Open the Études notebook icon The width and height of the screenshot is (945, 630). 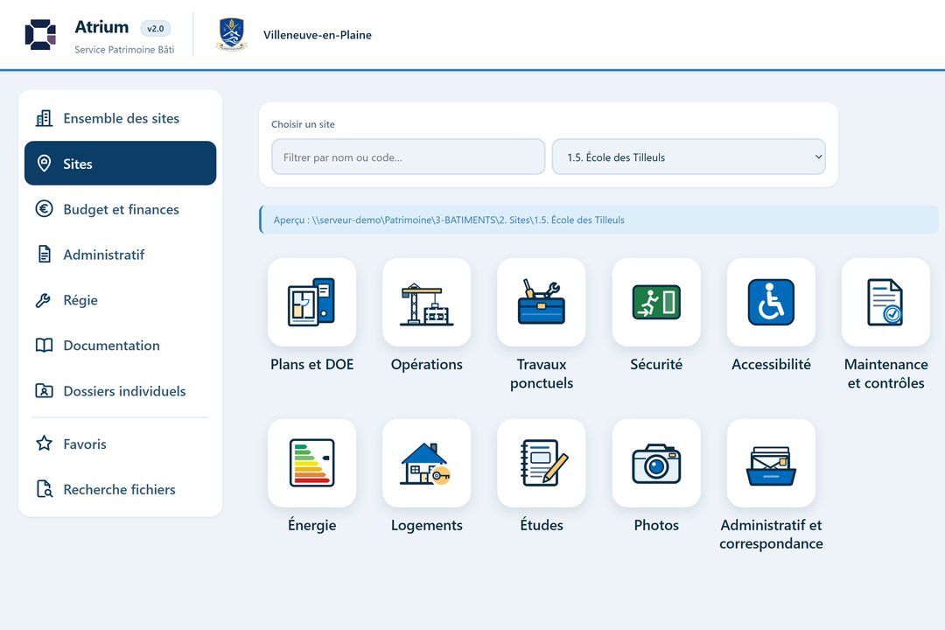pos(542,463)
